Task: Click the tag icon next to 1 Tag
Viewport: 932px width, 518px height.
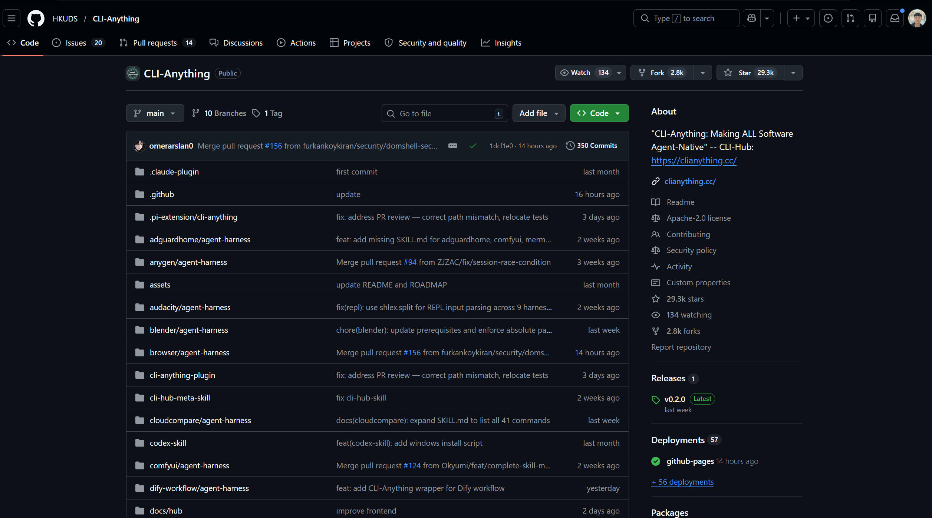Action: (256, 113)
